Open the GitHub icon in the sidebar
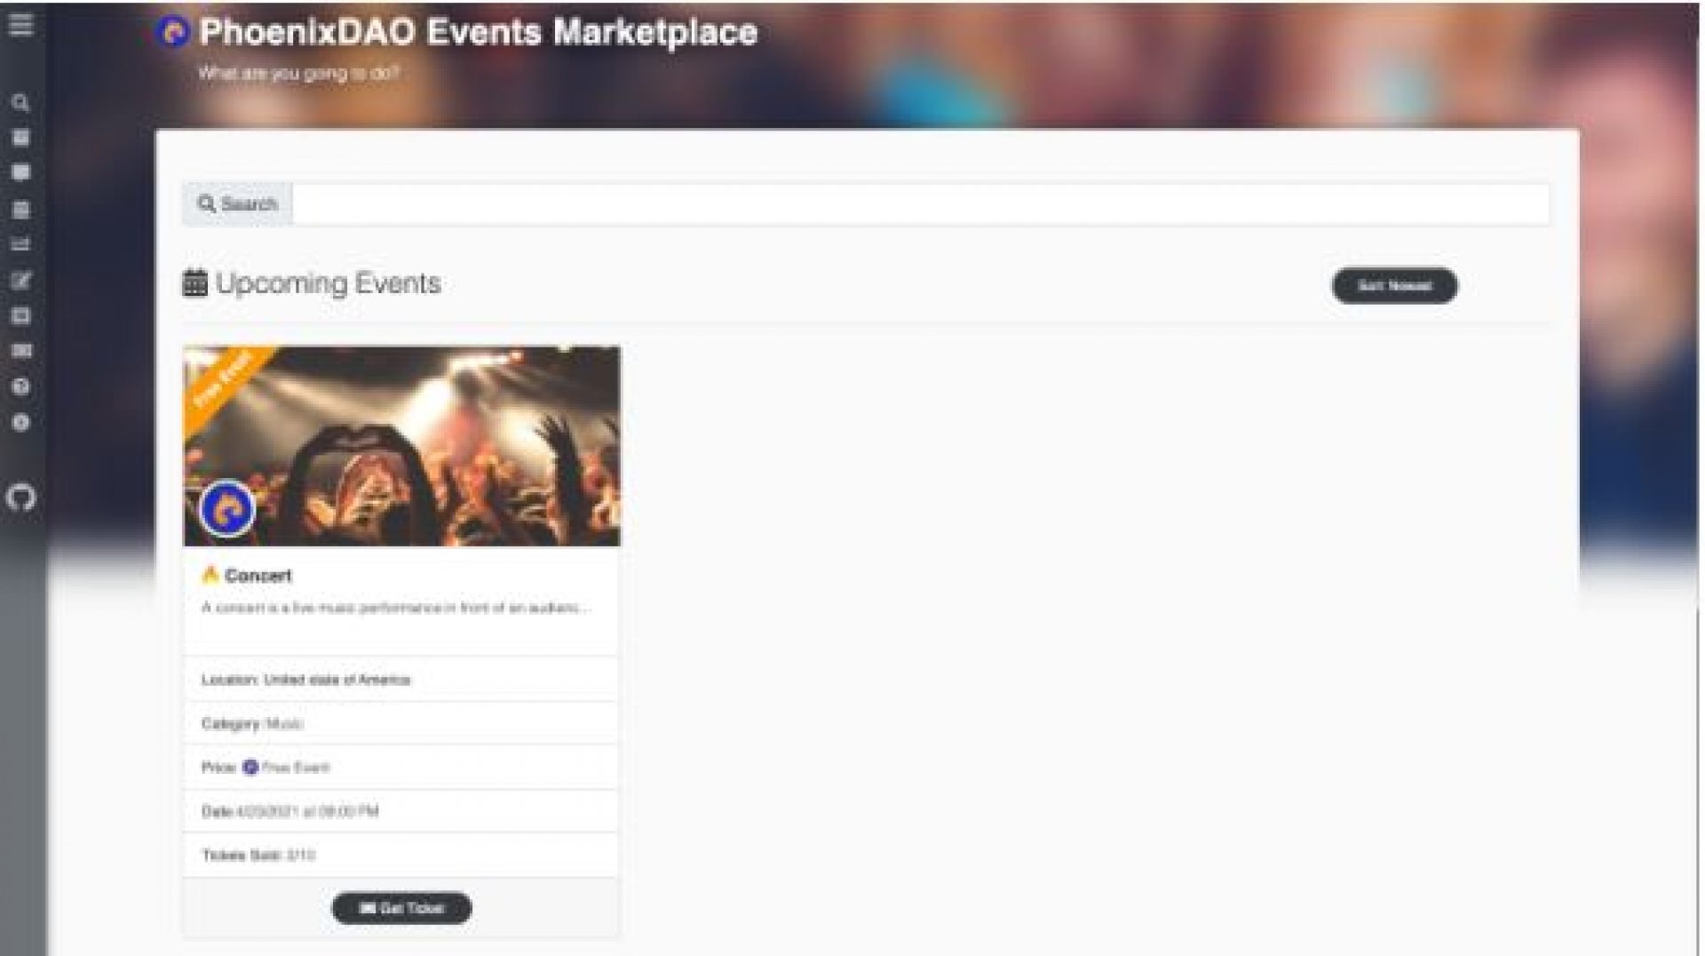 [x=21, y=497]
